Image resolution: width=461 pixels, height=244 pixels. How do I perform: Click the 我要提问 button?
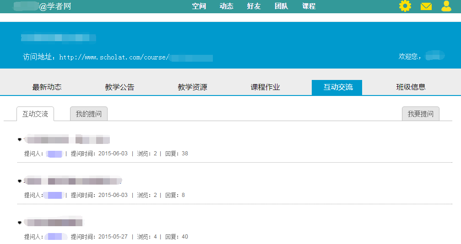[420, 114]
